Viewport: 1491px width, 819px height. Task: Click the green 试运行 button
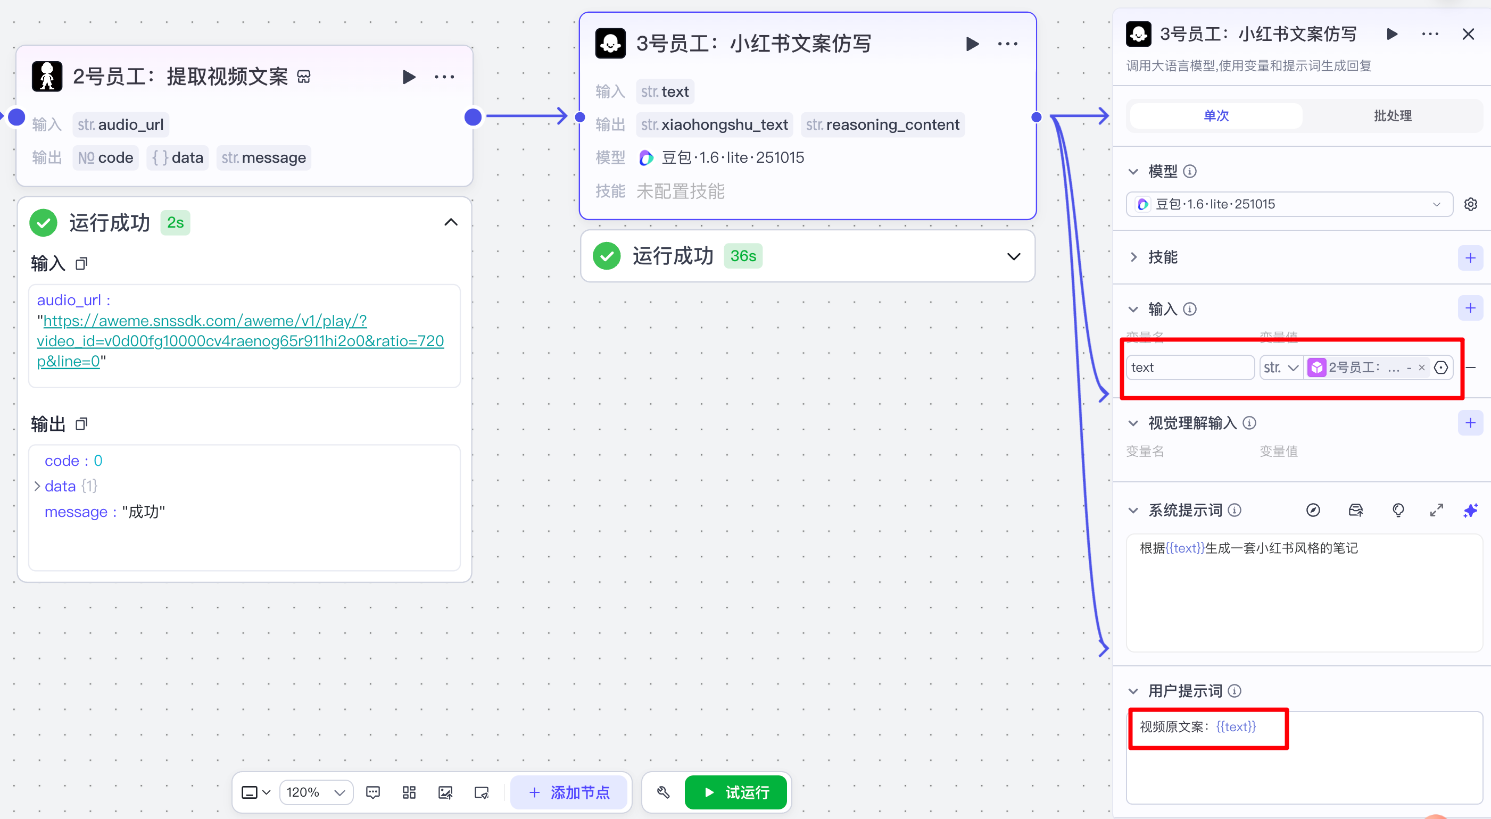735,792
